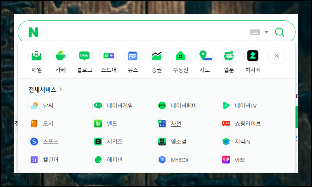This screenshot has height=187, width=312.
Task: Open the 네이버TV text link
Action: coord(246,106)
